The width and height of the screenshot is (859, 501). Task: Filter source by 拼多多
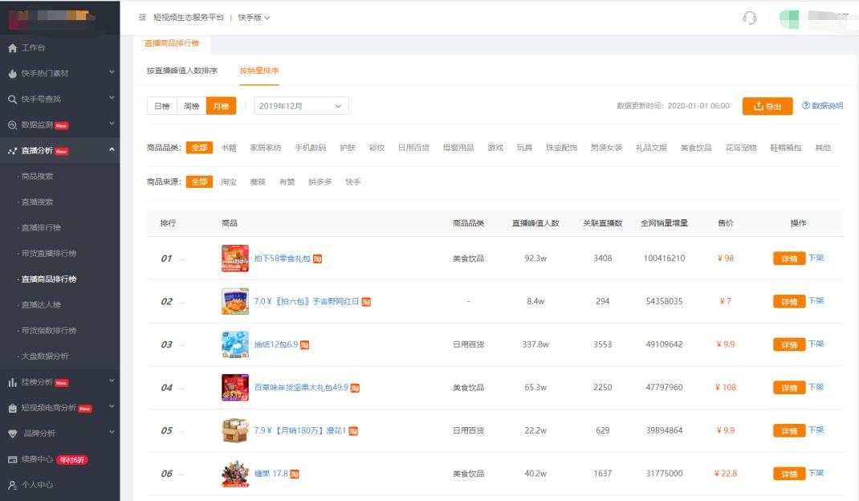tap(320, 181)
